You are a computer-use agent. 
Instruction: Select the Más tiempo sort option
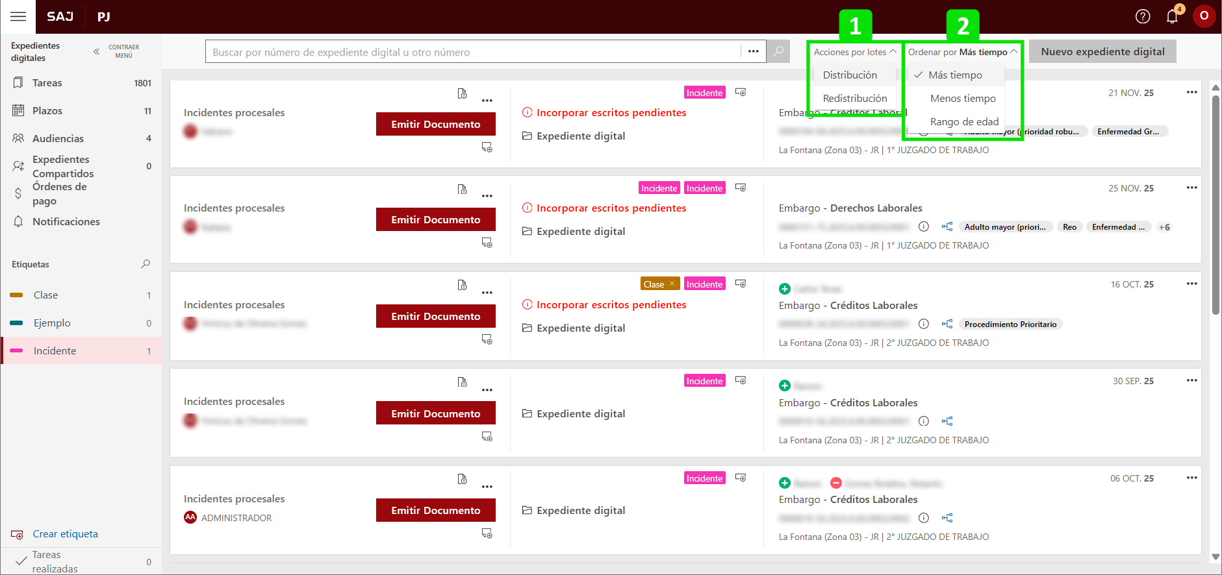(x=955, y=75)
